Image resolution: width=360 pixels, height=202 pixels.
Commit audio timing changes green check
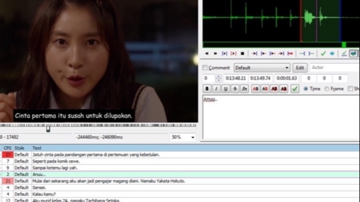323,53
